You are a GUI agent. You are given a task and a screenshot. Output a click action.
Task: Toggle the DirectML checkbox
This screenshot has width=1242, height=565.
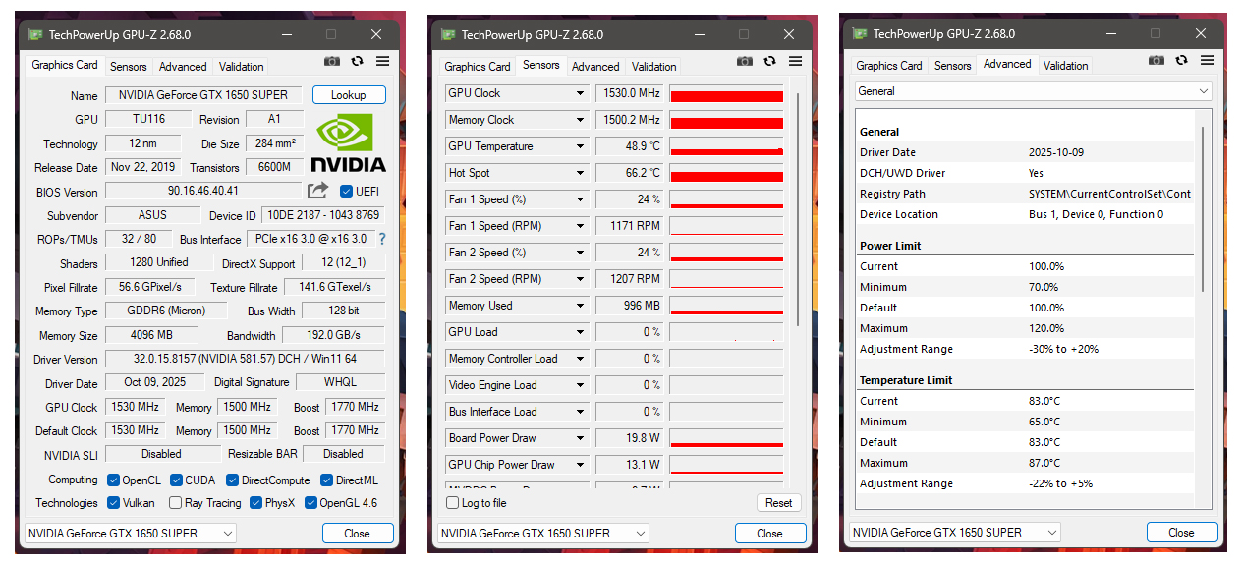[x=327, y=480]
